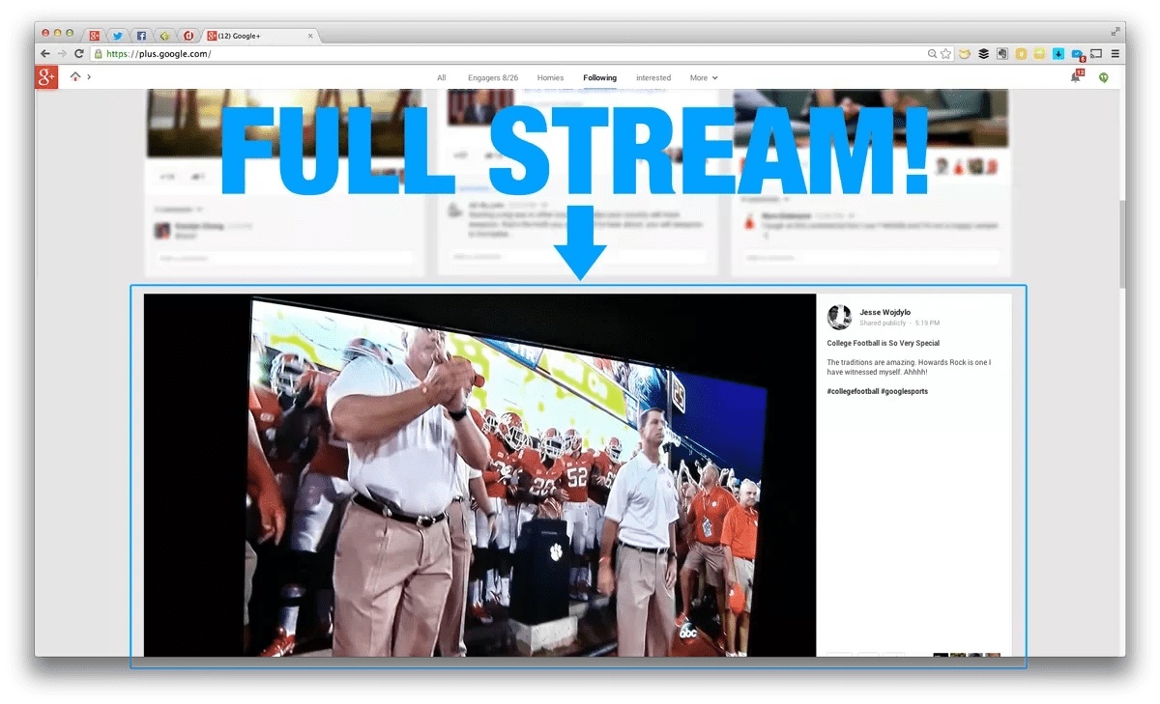The image size is (1160, 704).
Task: Open notifications bell showing 12
Action: coord(1076,76)
